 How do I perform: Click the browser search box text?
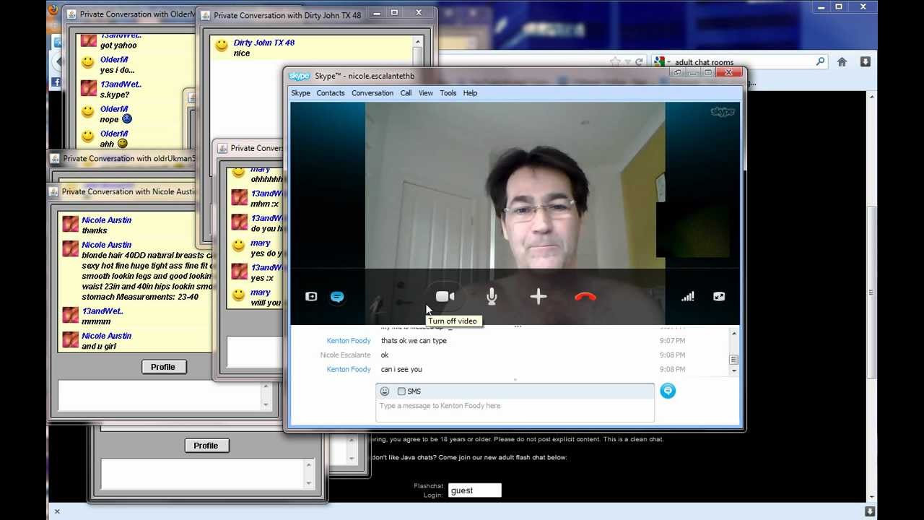point(704,63)
